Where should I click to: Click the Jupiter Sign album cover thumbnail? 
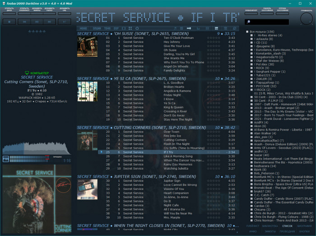[87, 189]
